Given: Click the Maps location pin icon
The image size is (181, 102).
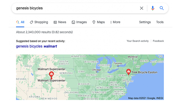Looking at the screenshot, I should click(x=94, y=22).
